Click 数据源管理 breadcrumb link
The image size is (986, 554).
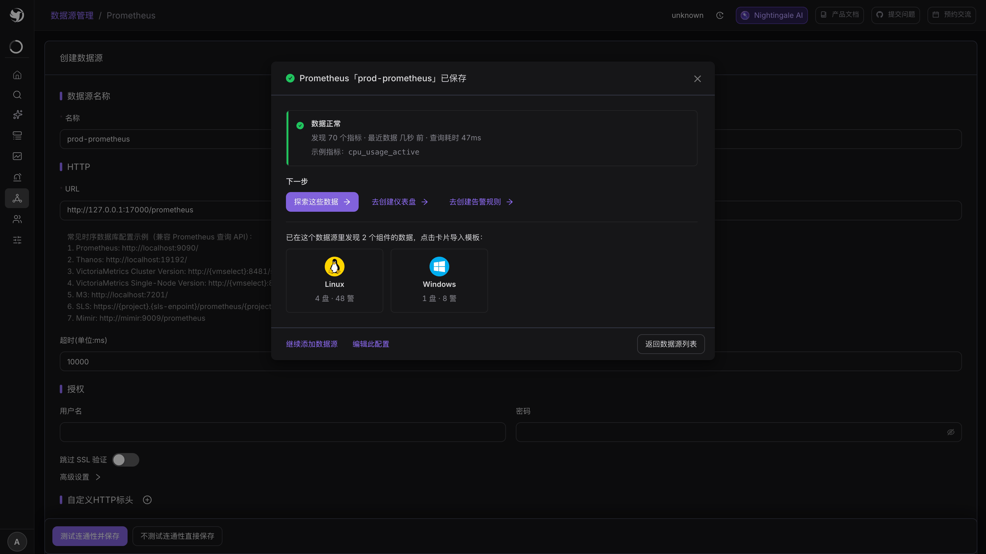coord(72,15)
